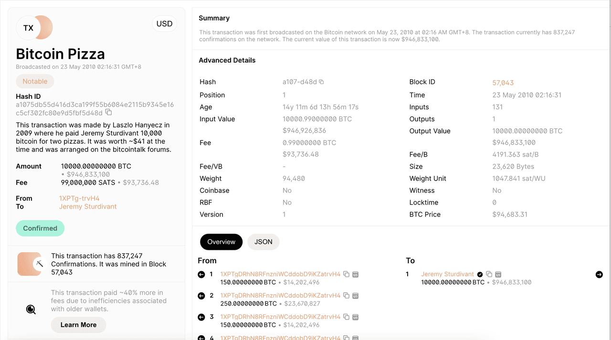Screen dimensions: 611x340
Task: Click the mining pickaxe block thumbnail
Action: coord(31,264)
